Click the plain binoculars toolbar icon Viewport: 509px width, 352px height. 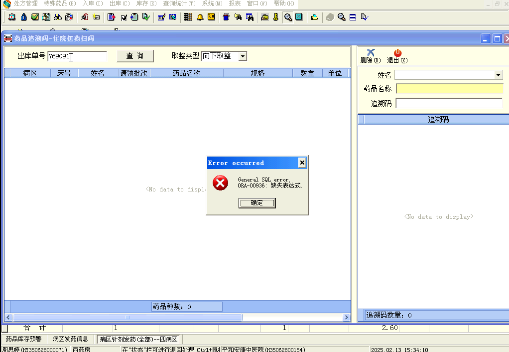[58, 17]
